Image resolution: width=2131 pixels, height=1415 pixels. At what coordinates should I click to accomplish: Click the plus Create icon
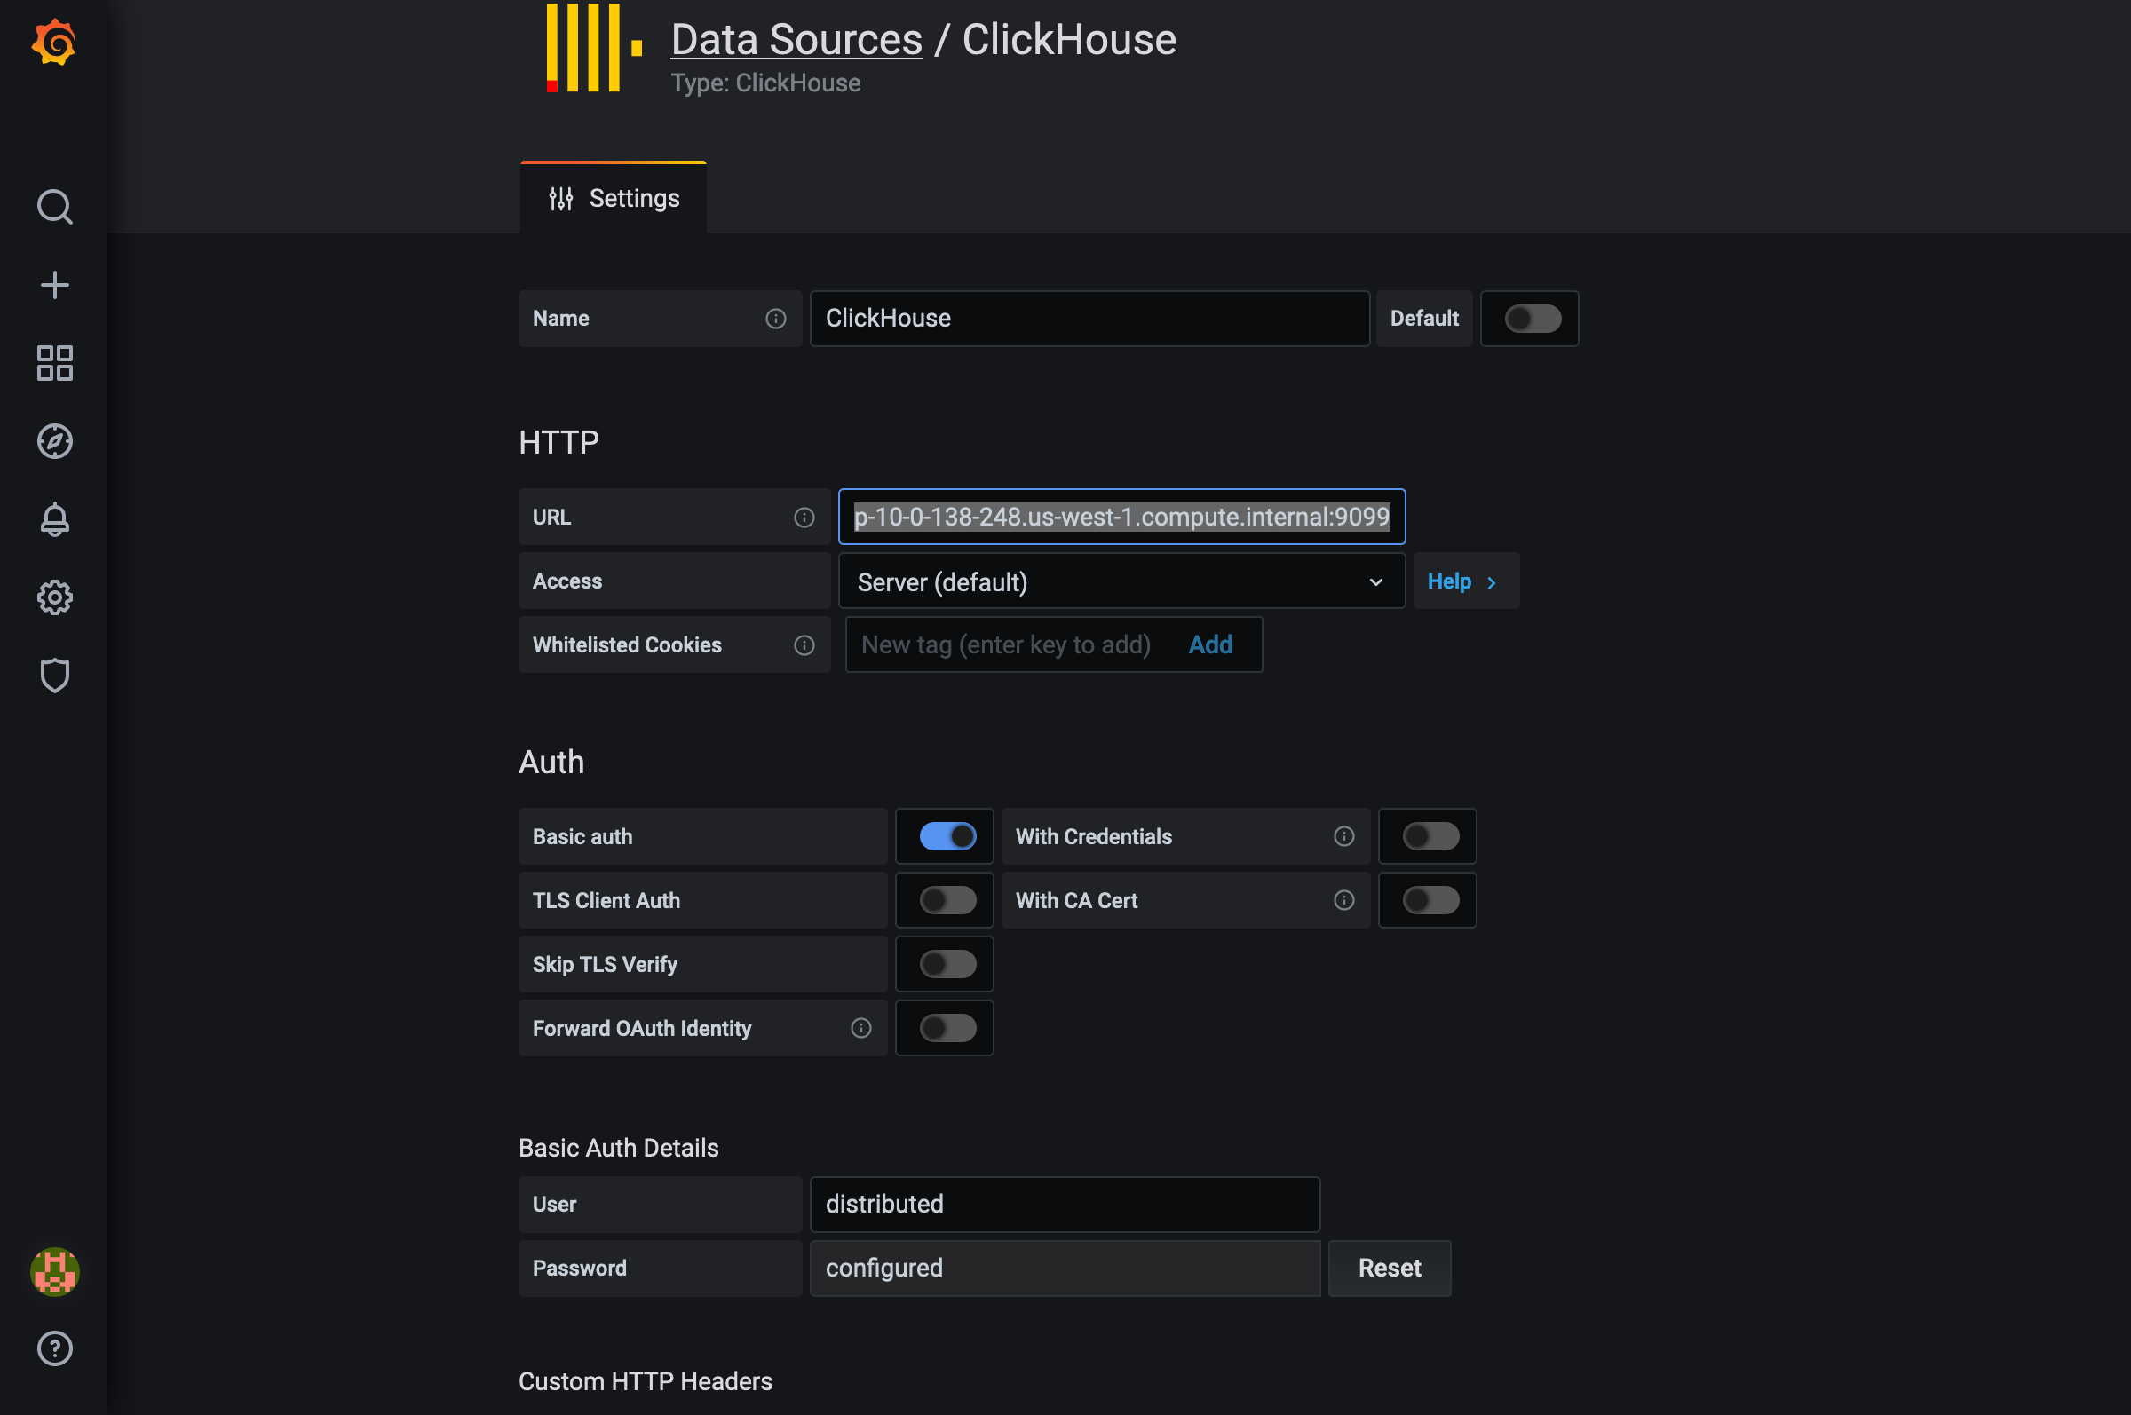coord(54,285)
